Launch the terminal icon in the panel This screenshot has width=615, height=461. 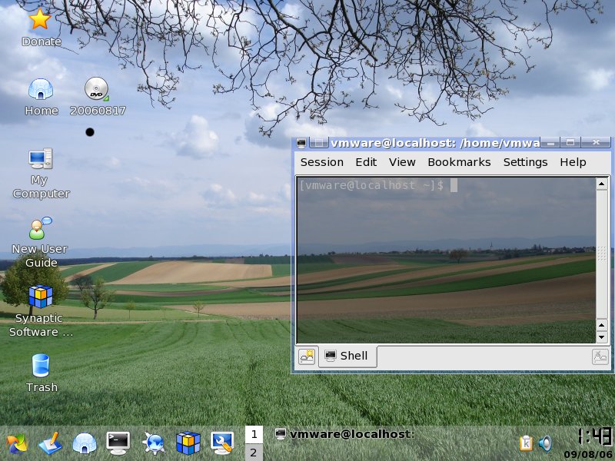(118, 443)
